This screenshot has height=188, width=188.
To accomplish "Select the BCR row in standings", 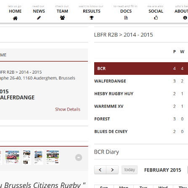I will [141, 69].
